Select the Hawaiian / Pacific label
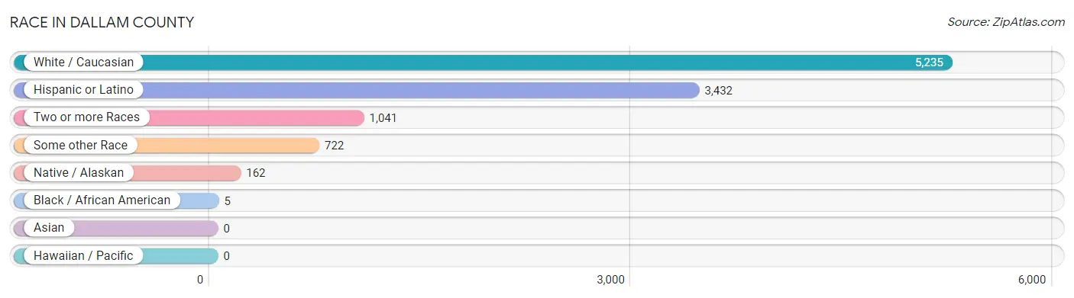Image resolution: width=1074 pixels, height=298 pixels. (83, 256)
